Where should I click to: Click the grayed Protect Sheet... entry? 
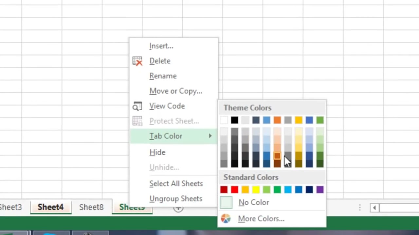[174, 121]
